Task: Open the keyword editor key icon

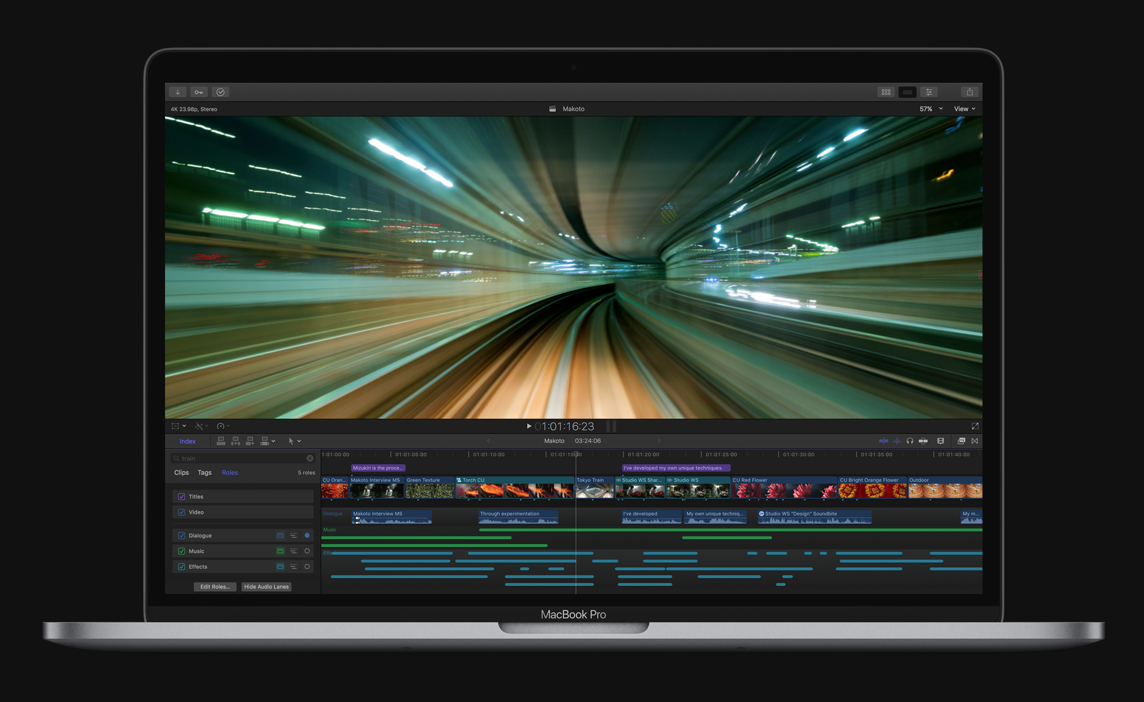Action: point(199,92)
